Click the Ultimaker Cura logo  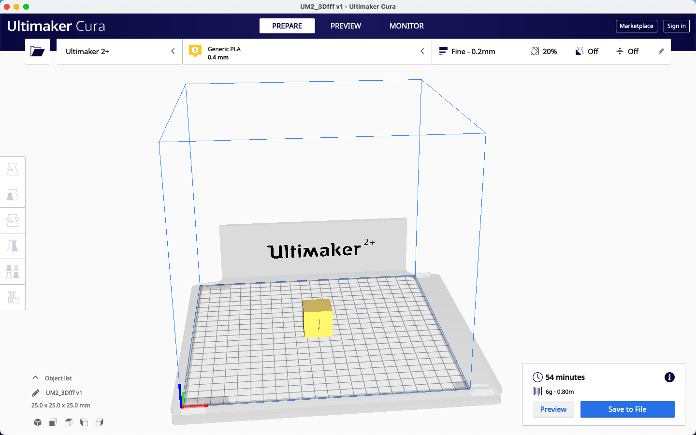(56, 26)
